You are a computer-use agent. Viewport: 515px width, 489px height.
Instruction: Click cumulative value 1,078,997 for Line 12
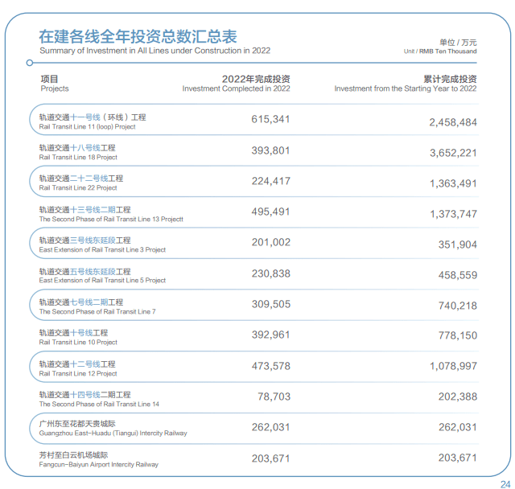point(453,366)
